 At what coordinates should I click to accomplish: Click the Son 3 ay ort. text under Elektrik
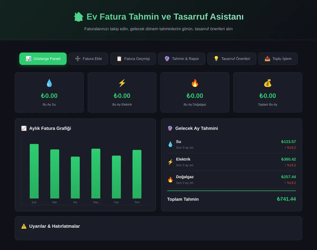(x=185, y=165)
